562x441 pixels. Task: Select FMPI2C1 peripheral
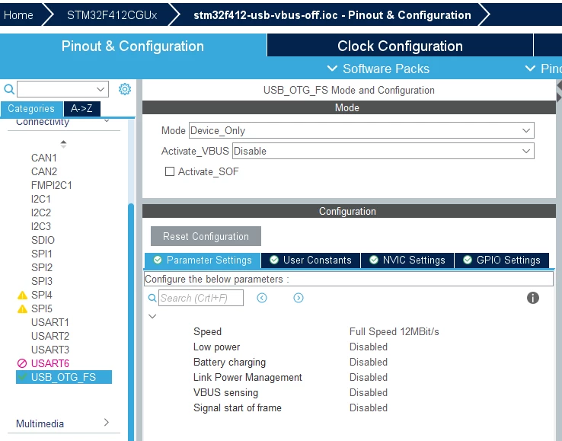[52, 185]
